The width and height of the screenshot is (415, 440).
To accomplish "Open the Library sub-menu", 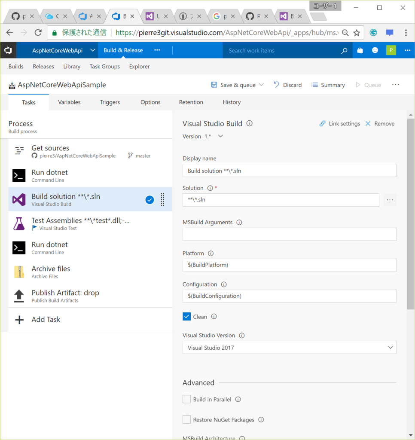I will (x=72, y=67).
